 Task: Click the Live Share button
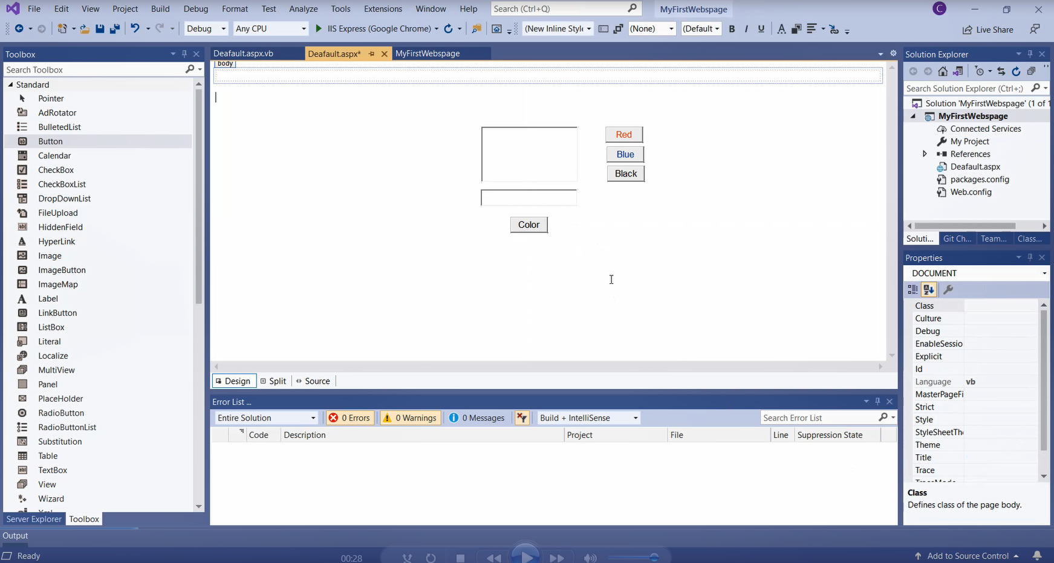click(987, 30)
